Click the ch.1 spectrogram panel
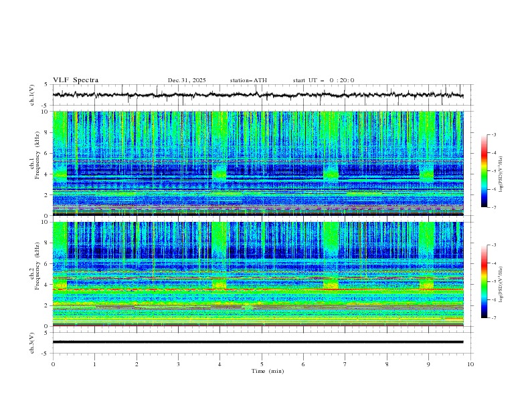Viewport: 530px width, 409px height. point(258,163)
